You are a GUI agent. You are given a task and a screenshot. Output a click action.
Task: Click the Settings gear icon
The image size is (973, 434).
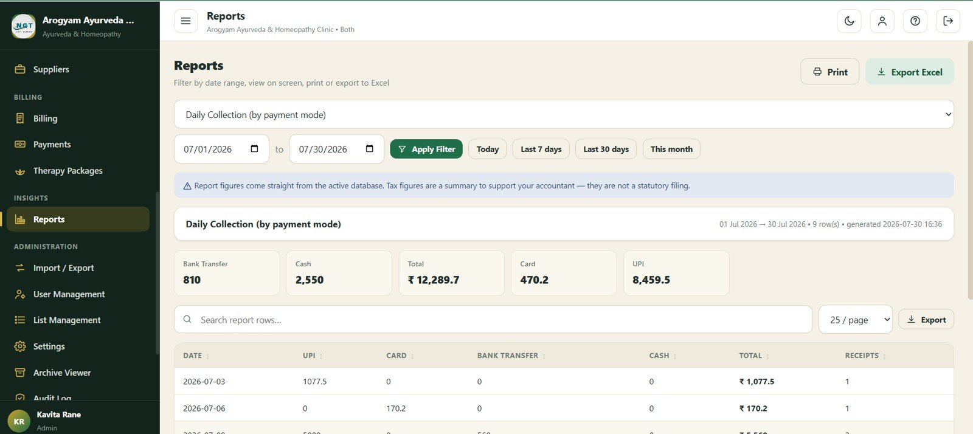(x=20, y=346)
